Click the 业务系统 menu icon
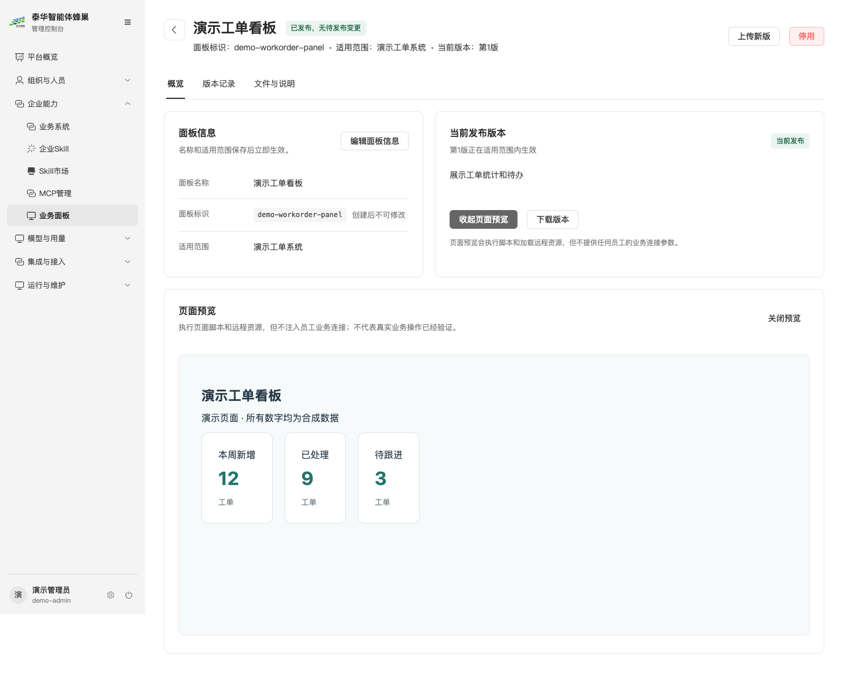This screenshot has width=843, height=691. (x=31, y=126)
